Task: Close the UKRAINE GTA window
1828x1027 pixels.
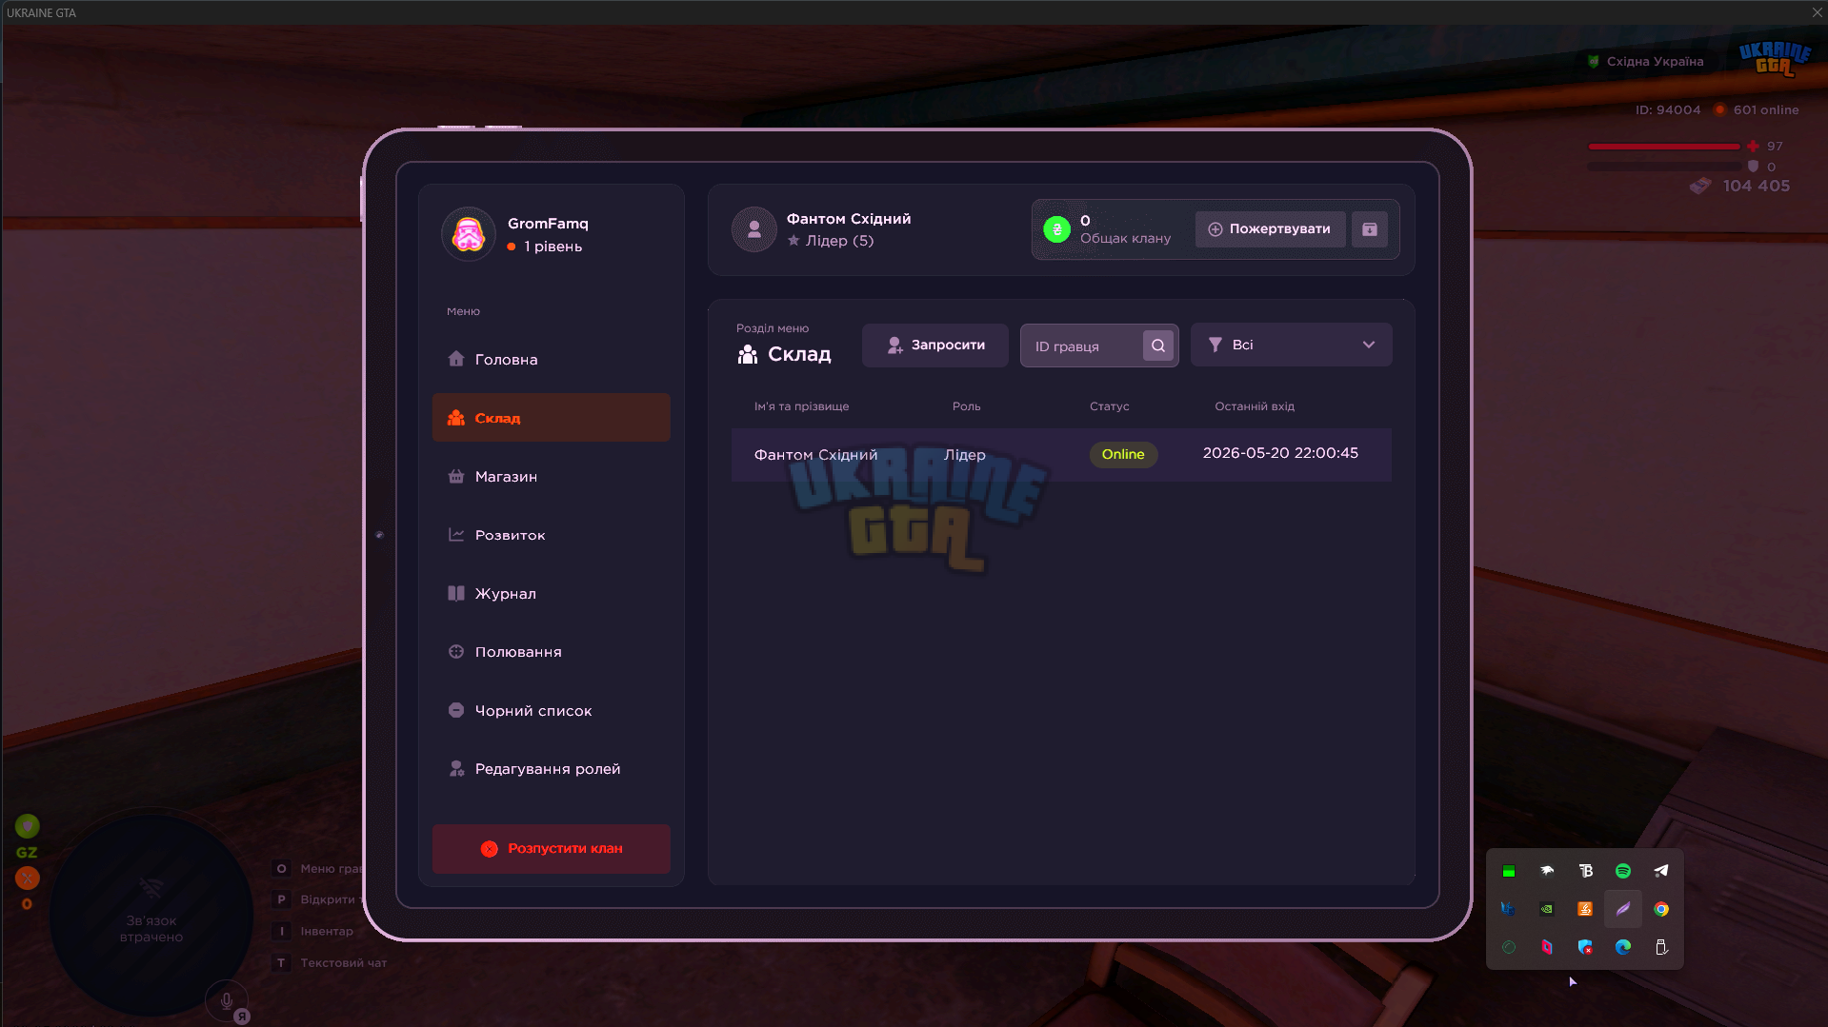Action: (1816, 12)
